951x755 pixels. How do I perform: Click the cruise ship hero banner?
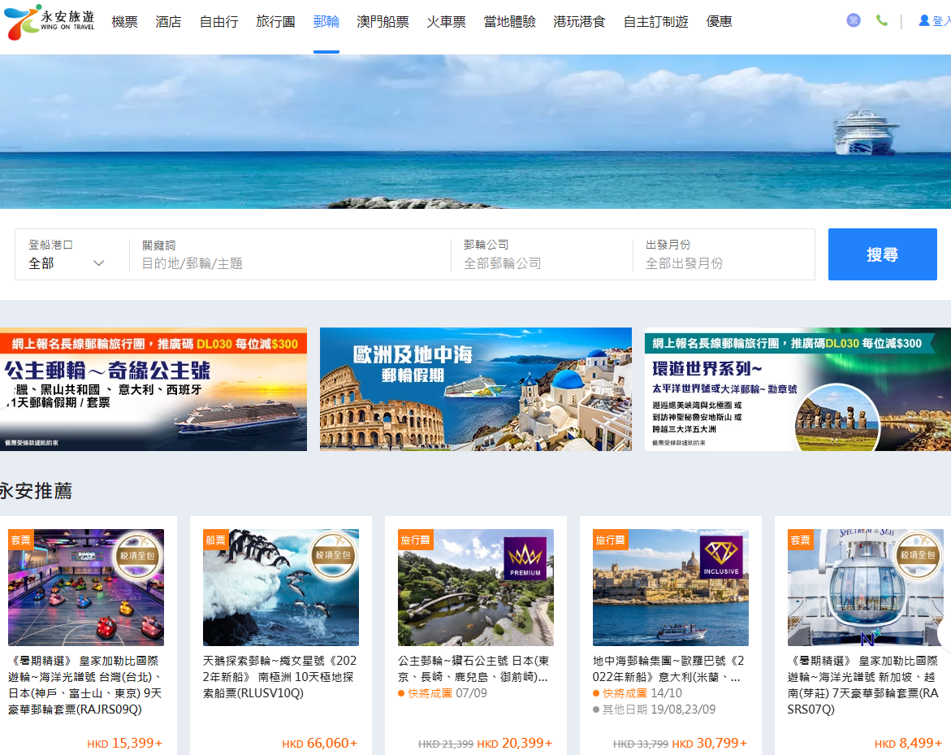(476, 132)
